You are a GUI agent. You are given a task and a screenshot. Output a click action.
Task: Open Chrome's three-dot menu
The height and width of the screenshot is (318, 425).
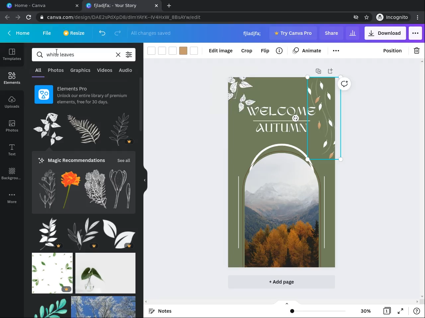(x=418, y=17)
